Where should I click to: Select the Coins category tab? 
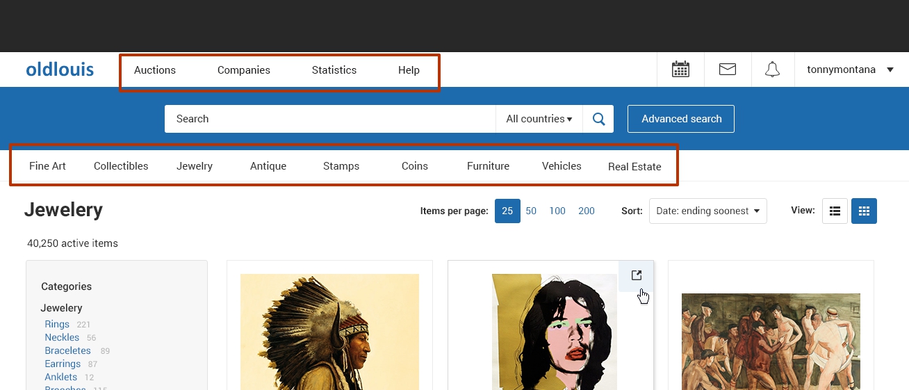click(415, 166)
